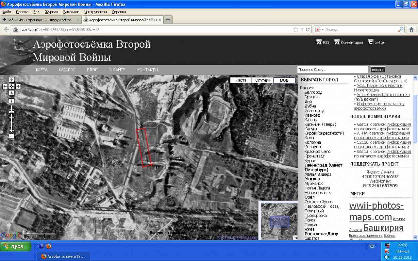Click the map zoom out minus button
418x261 pixels.
click(x=11, y=136)
